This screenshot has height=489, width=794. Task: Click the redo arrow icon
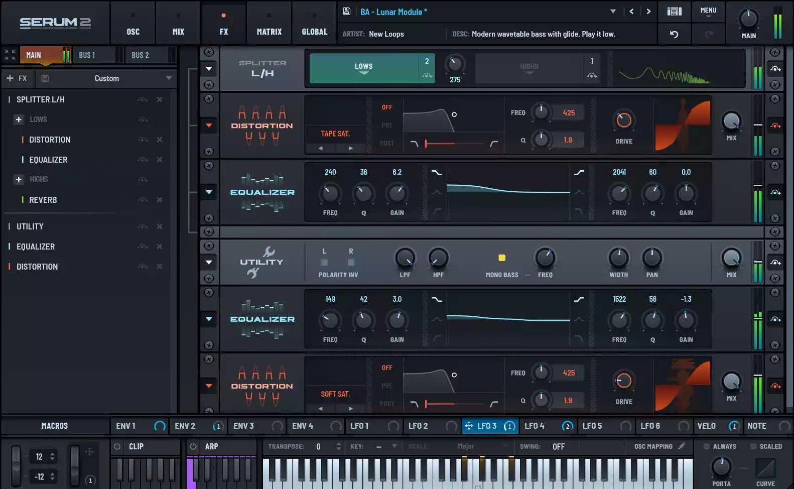709,34
